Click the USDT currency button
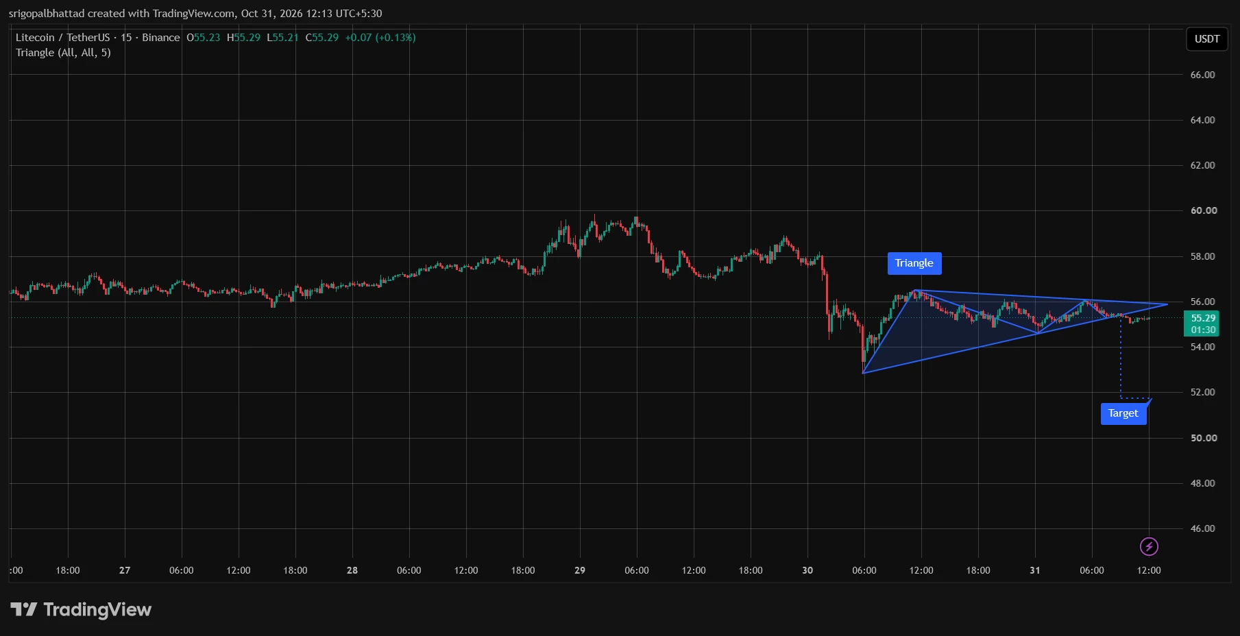Image resolution: width=1240 pixels, height=636 pixels. click(1206, 39)
